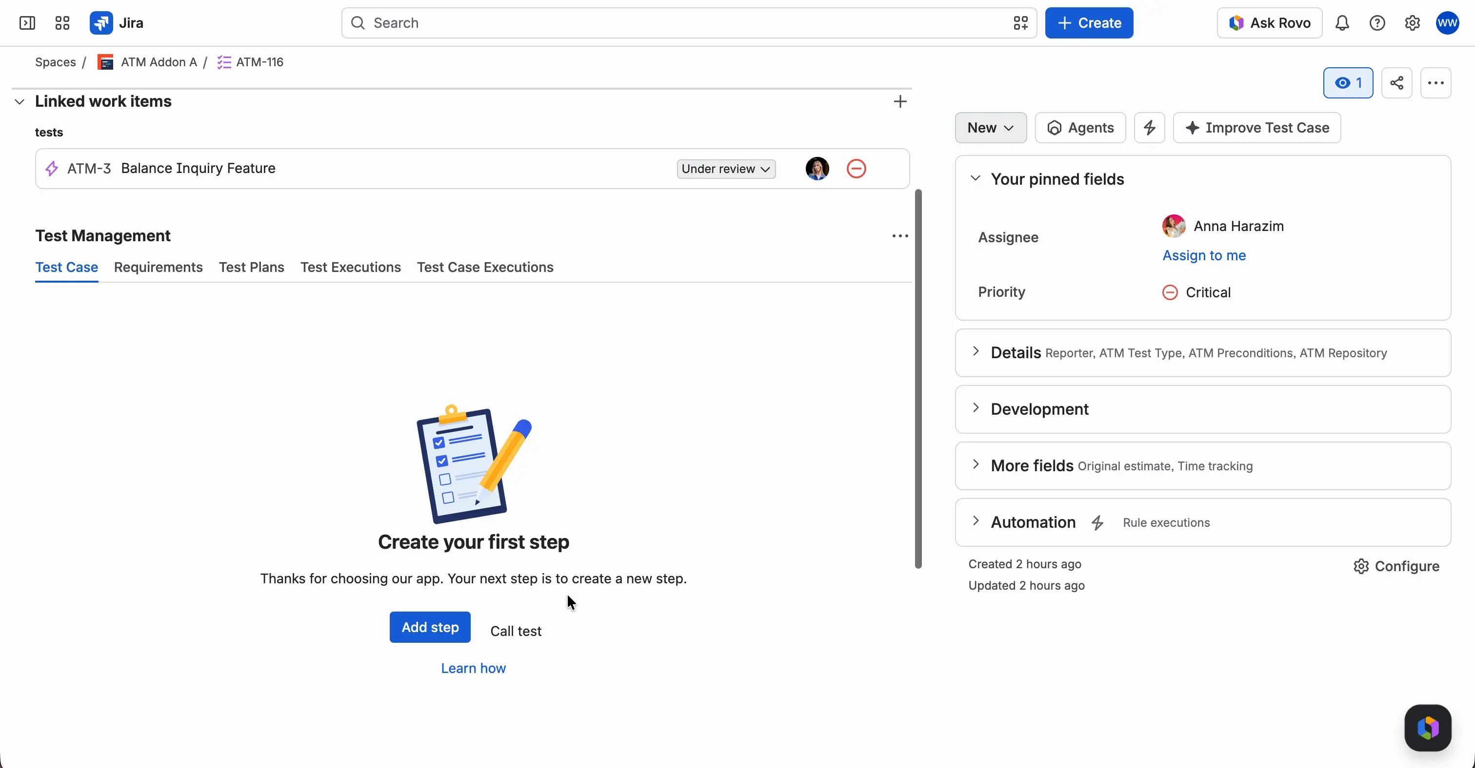Switch to the Requirements tab
The height and width of the screenshot is (768, 1475).
158,267
